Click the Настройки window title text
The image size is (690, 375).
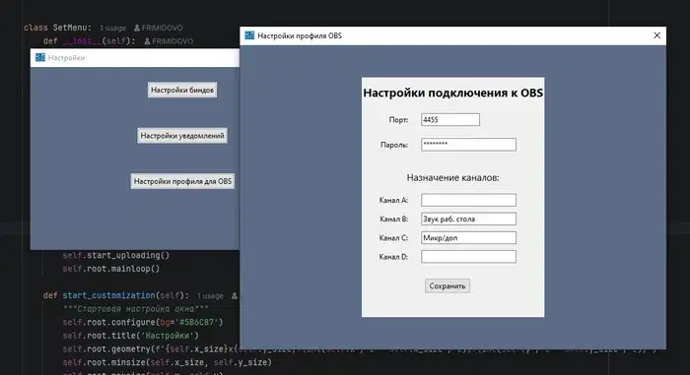tap(66, 58)
